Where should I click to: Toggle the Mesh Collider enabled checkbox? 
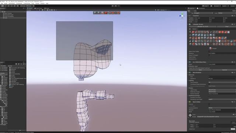click(192, 102)
